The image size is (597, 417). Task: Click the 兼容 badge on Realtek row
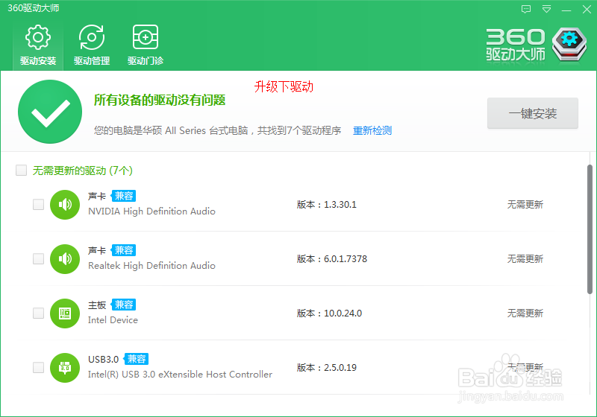tap(123, 250)
